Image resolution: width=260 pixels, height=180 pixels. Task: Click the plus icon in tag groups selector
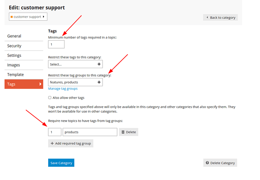(99, 82)
